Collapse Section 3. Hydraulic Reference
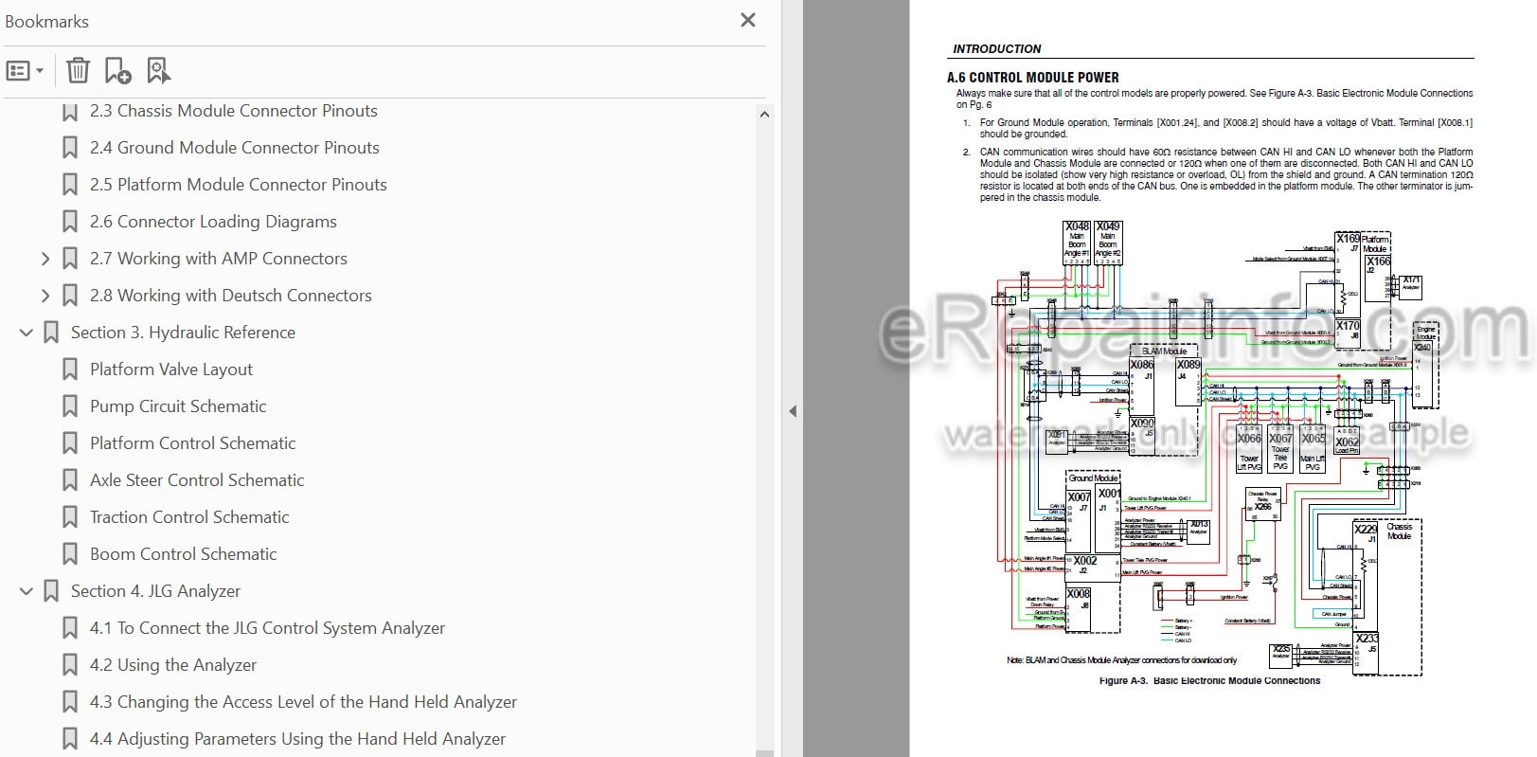 27,333
